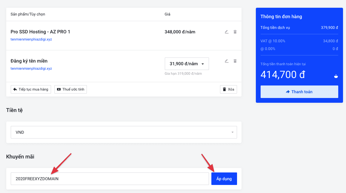This screenshot has height=193, width=346.
Task: Click the edit pencil for Pro SSD Hosting
Action: [227, 32]
